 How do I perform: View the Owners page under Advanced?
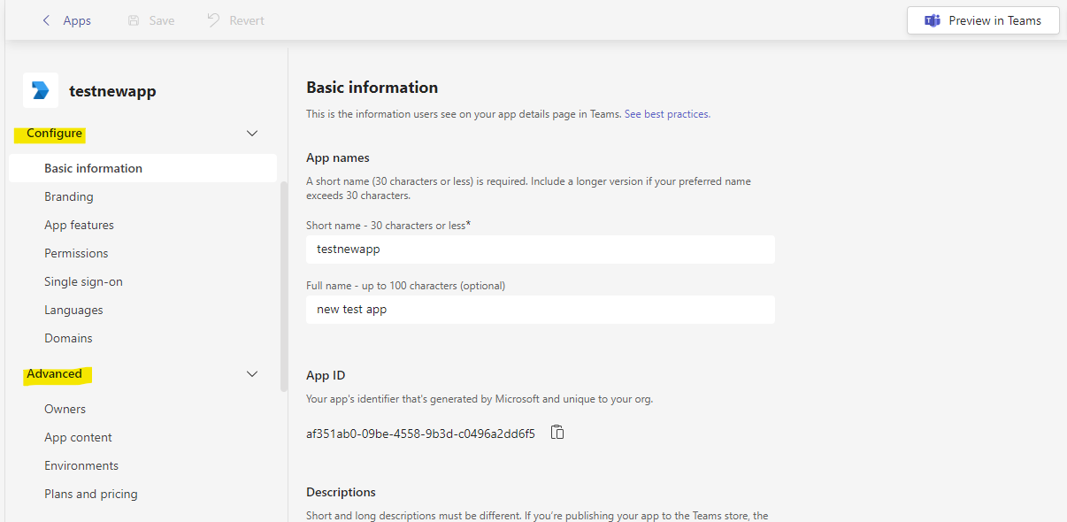pyautogui.click(x=65, y=408)
